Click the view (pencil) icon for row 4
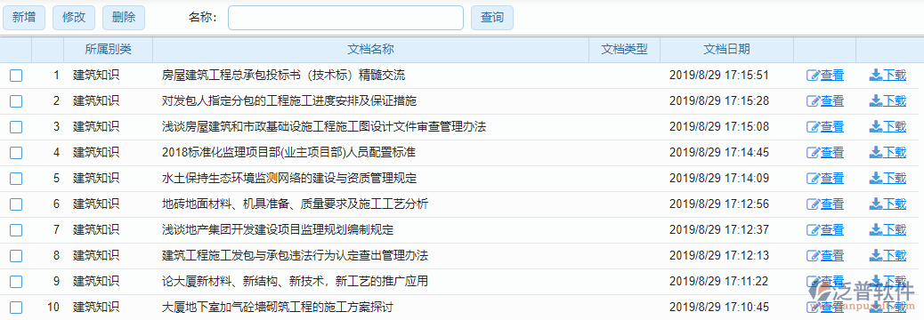This screenshot has height=320, width=924. 813,152
